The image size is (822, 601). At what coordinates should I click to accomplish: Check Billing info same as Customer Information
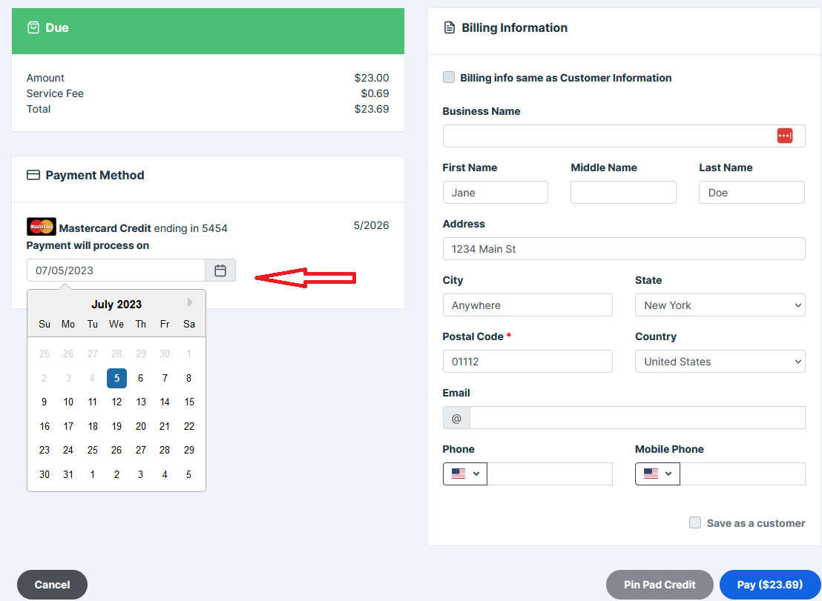(x=449, y=78)
